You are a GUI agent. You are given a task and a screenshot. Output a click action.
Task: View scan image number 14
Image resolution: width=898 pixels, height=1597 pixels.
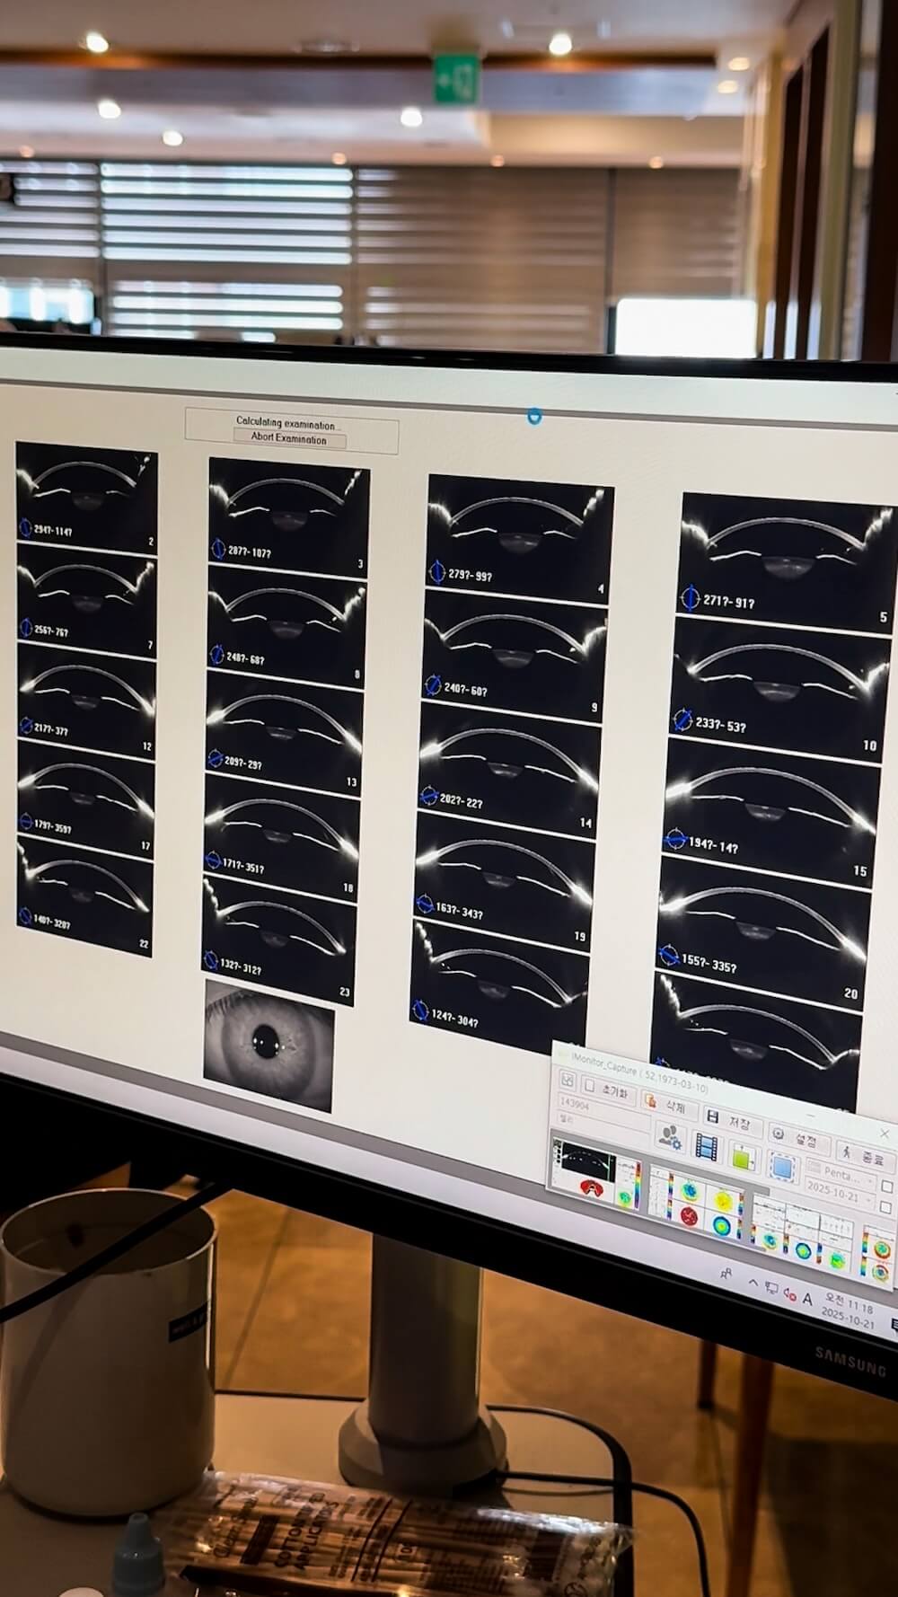click(510, 769)
